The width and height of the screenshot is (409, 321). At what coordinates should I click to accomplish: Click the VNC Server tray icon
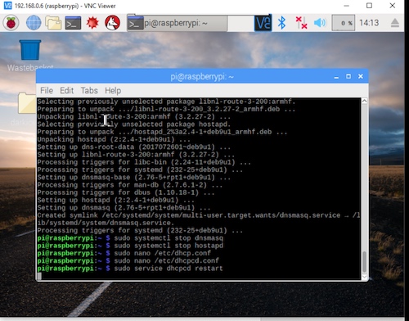pyautogui.click(x=263, y=23)
